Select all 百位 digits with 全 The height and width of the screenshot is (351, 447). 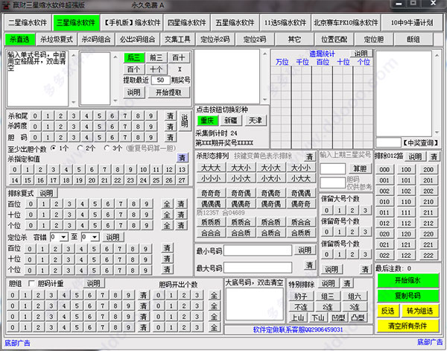click(x=167, y=204)
